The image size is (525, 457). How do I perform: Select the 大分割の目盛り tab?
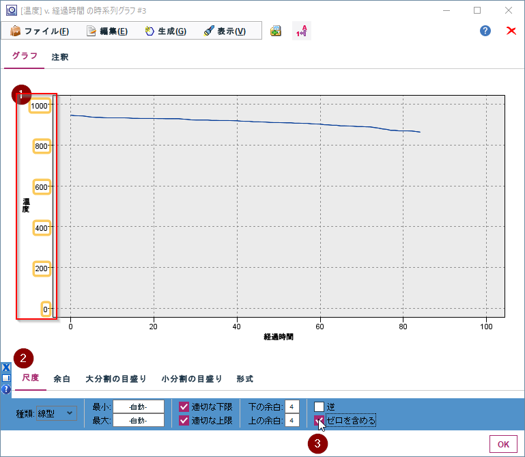point(116,379)
